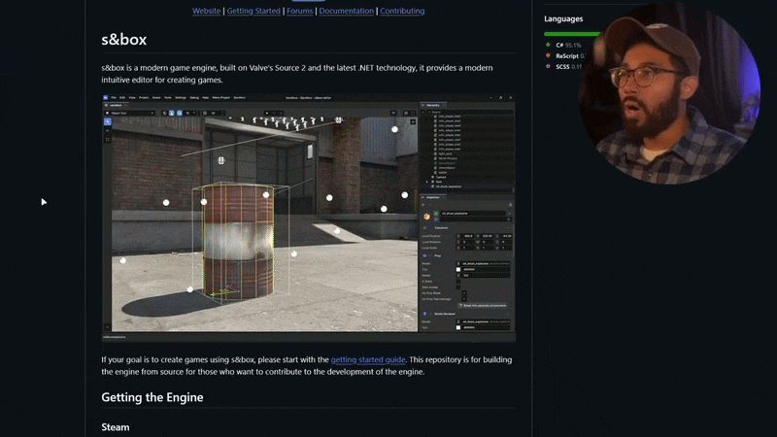
Task: Click the 'Steam' heading
Action: click(116, 427)
